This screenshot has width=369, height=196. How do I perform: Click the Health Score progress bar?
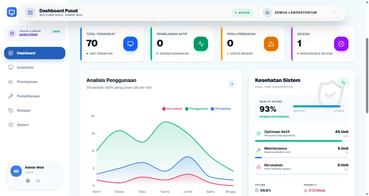click(319, 106)
